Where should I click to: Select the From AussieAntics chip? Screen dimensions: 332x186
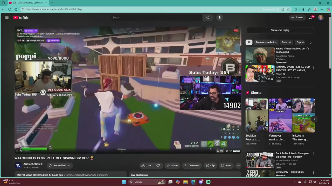(266, 42)
